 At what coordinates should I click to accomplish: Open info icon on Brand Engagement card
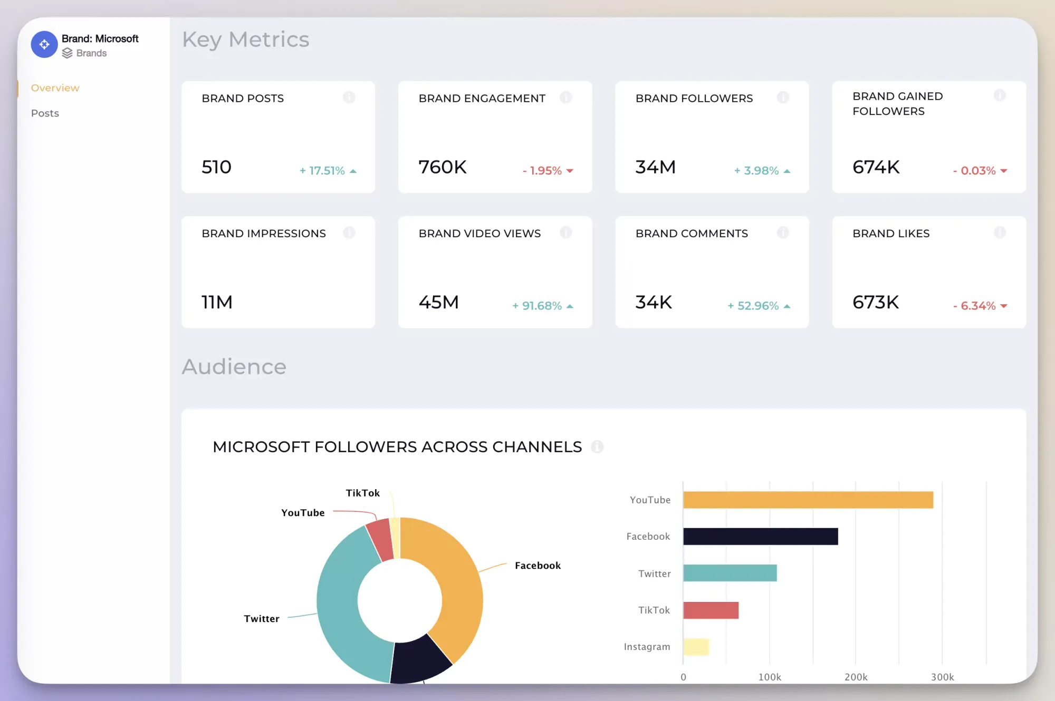(565, 98)
